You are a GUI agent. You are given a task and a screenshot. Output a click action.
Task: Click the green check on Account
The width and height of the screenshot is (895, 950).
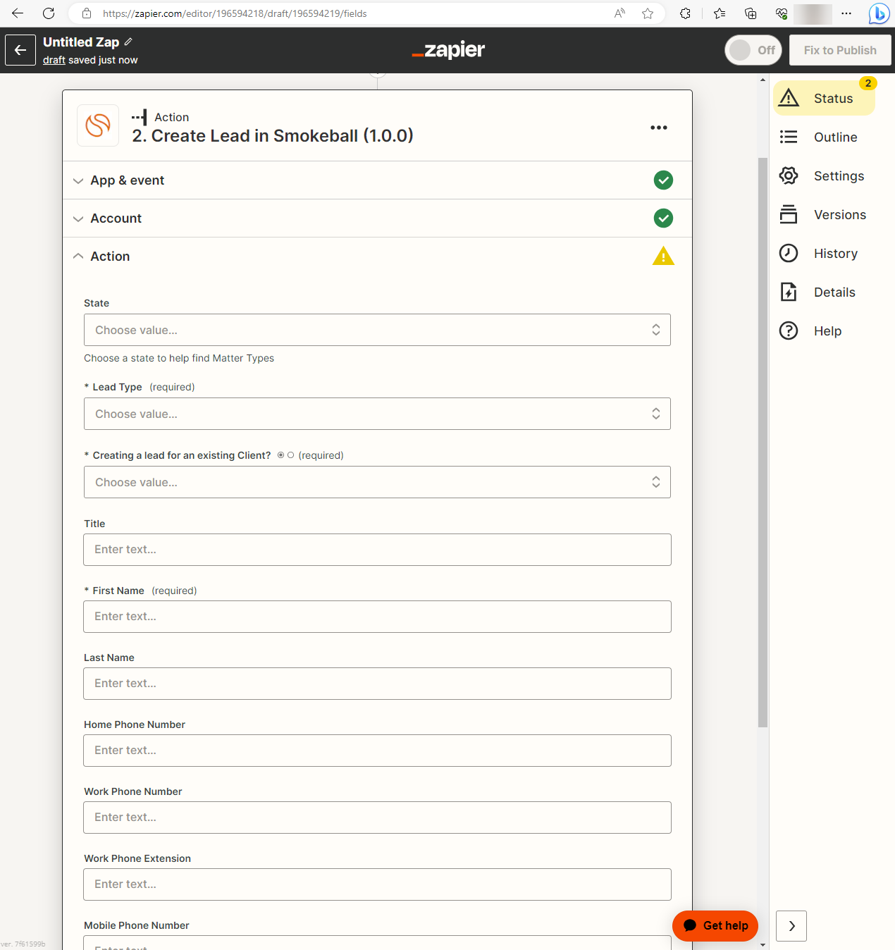click(663, 218)
